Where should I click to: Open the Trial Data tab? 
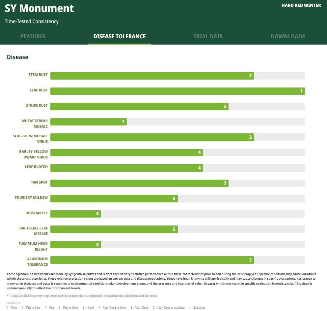pyautogui.click(x=208, y=36)
